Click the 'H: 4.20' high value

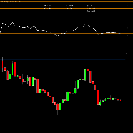(69, 6)
